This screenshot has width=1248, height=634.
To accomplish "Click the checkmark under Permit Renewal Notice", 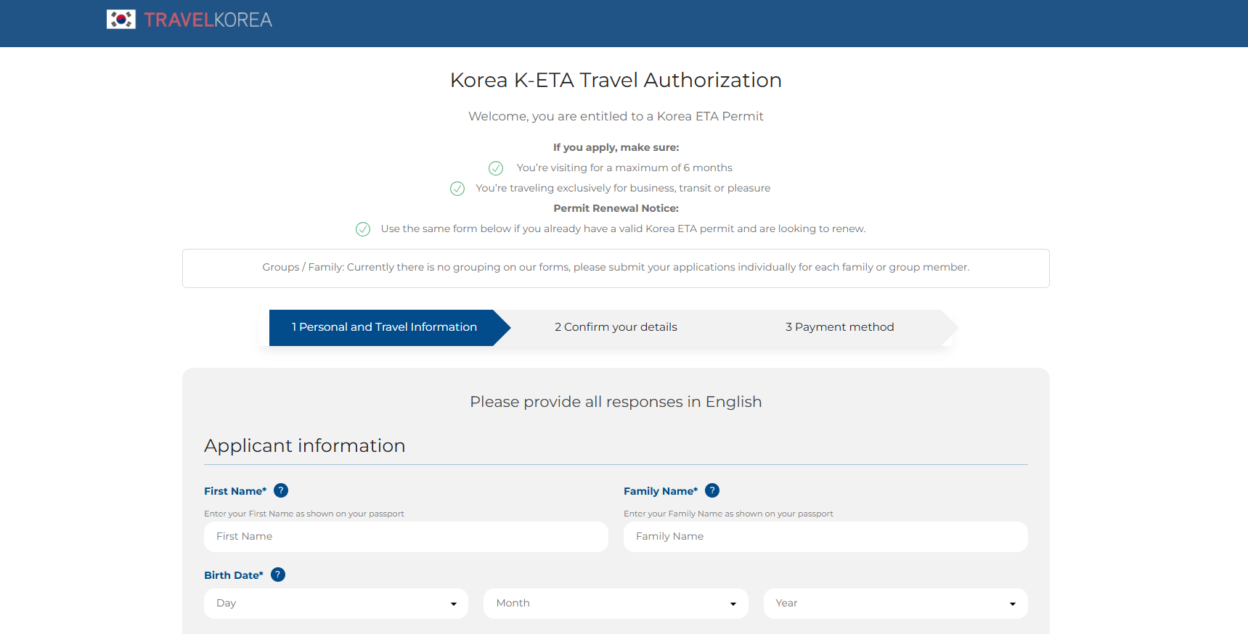I will point(363,229).
